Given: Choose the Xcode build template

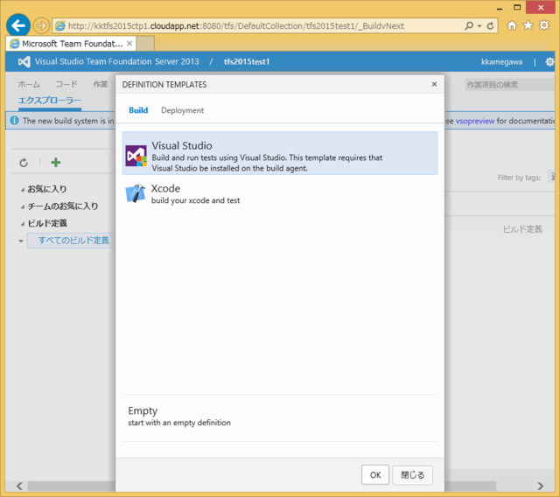Looking at the screenshot, I should click(x=280, y=194).
